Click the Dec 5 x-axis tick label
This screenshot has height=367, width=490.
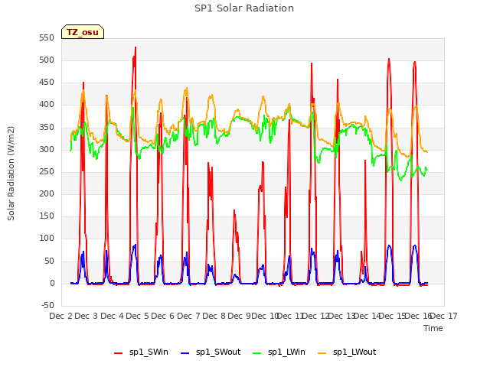click(x=137, y=316)
